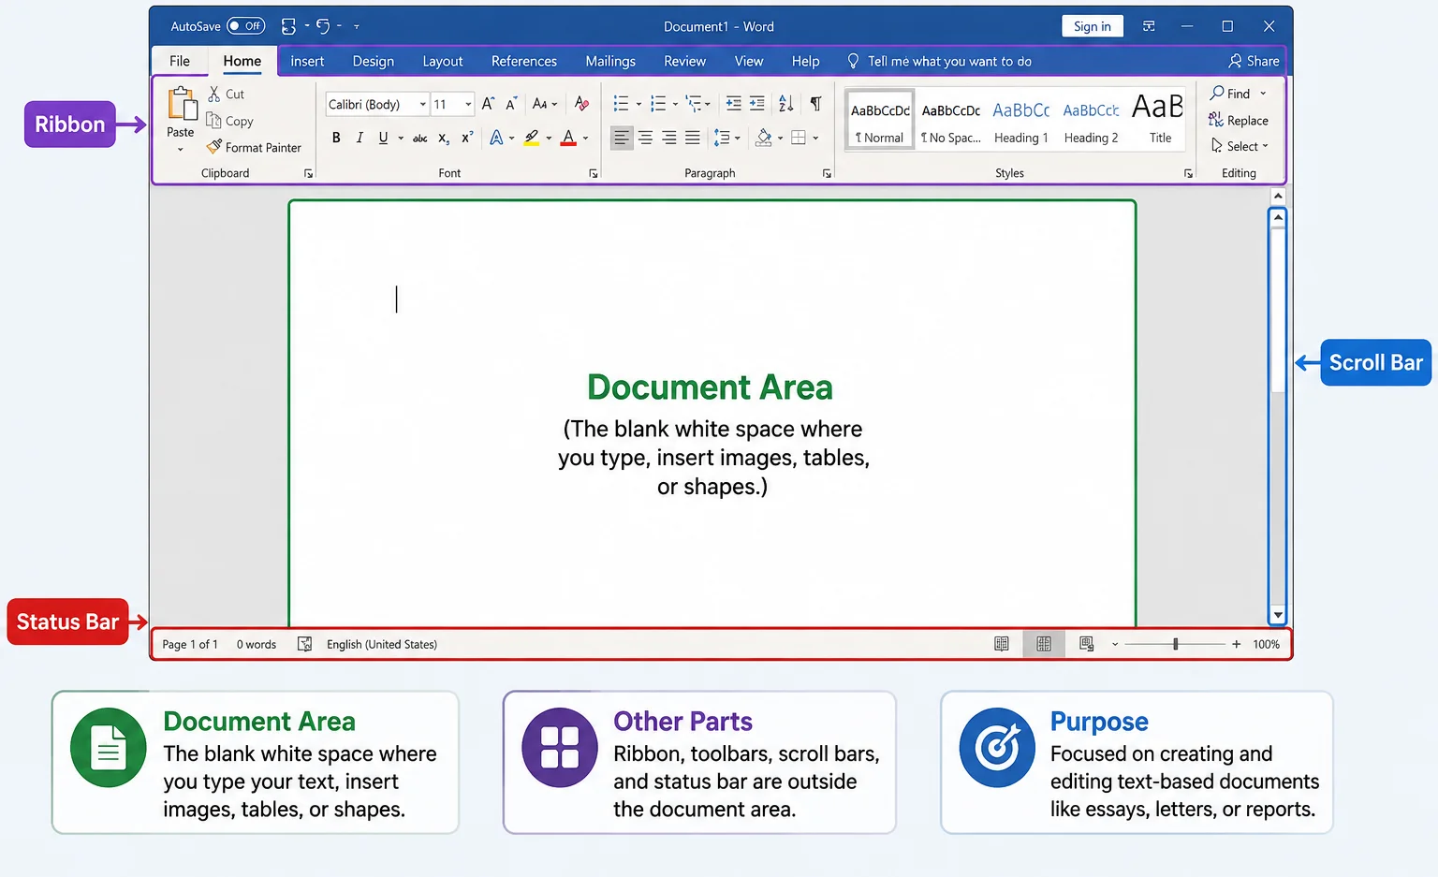Toggle show paragraph marks
Image resolution: width=1438 pixels, height=877 pixels.
[815, 104]
